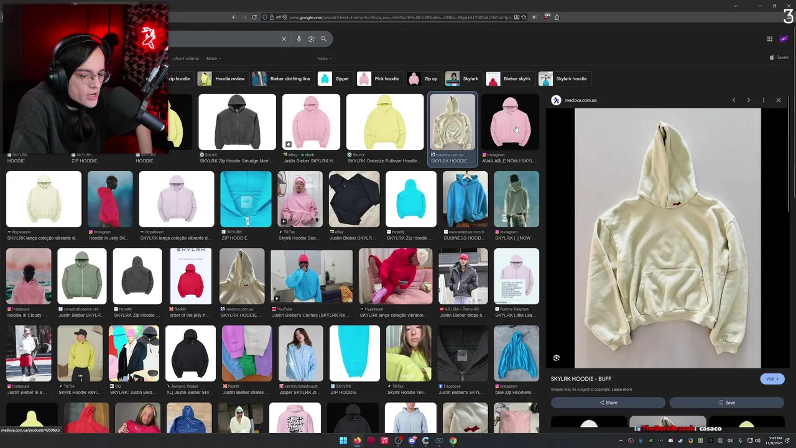Select the Skylark filter chip
The image size is (796, 448).
coord(463,79)
